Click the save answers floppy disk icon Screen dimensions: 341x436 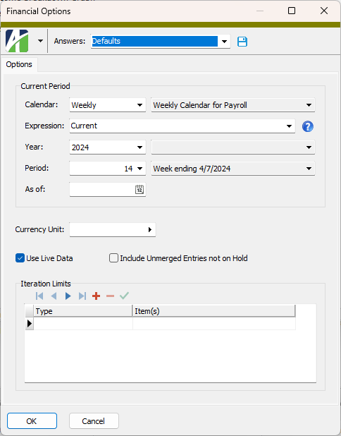242,42
